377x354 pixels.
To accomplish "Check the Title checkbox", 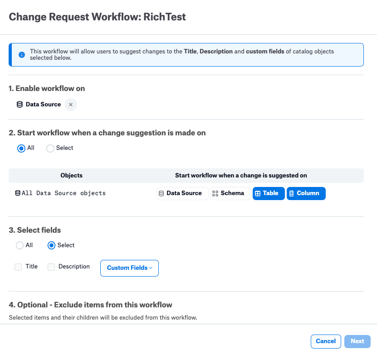I will (18, 267).
